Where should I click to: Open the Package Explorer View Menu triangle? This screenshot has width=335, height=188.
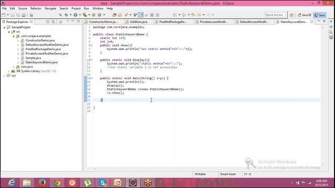coord(68,21)
